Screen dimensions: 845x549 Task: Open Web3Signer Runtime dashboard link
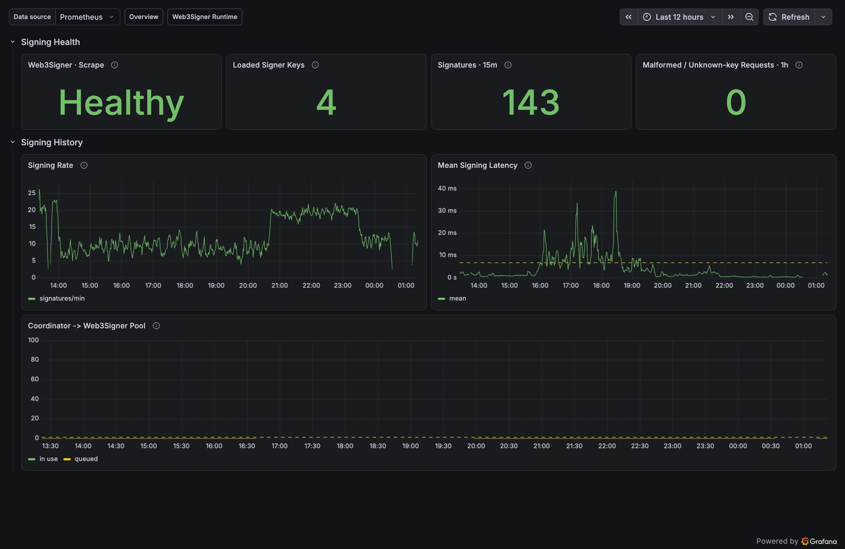coord(205,17)
